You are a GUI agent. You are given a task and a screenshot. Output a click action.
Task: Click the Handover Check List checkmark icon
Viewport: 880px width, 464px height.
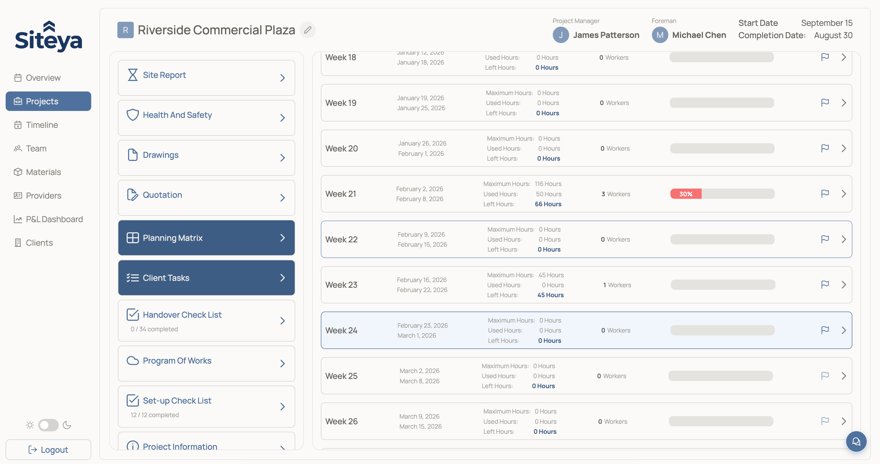tap(133, 314)
